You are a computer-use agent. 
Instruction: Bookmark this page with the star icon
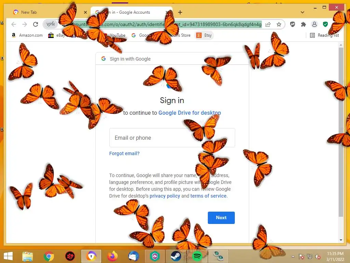[279, 24]
